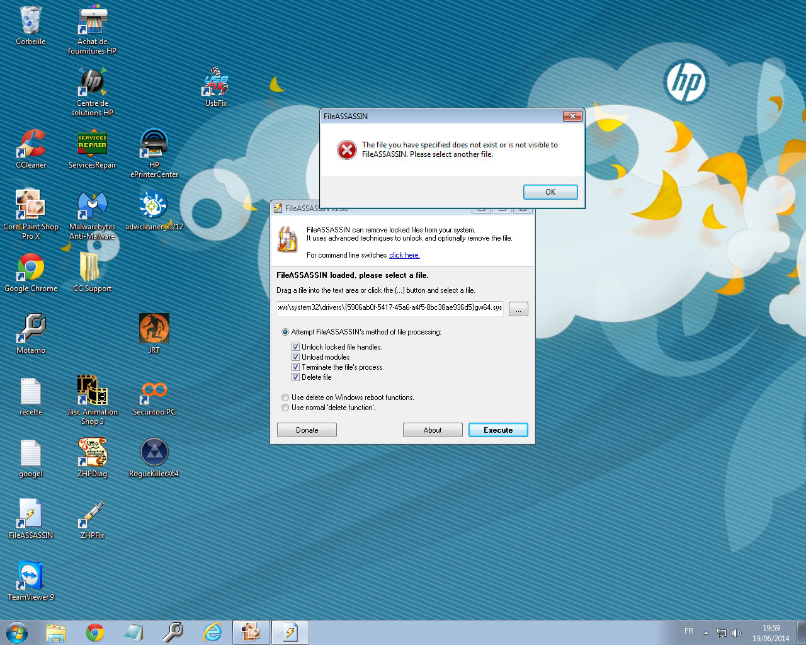This screenshot has width=806, height=645.
Task: Open the taskbar Paint Shop Pro button
Action: click(x=251, y=632)
